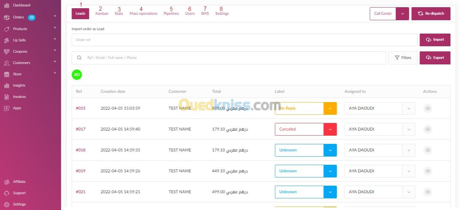This screenshot has width=460, height=210.
Task: Click the sidebar Settings gear icon
Action: tap(7, 205)
